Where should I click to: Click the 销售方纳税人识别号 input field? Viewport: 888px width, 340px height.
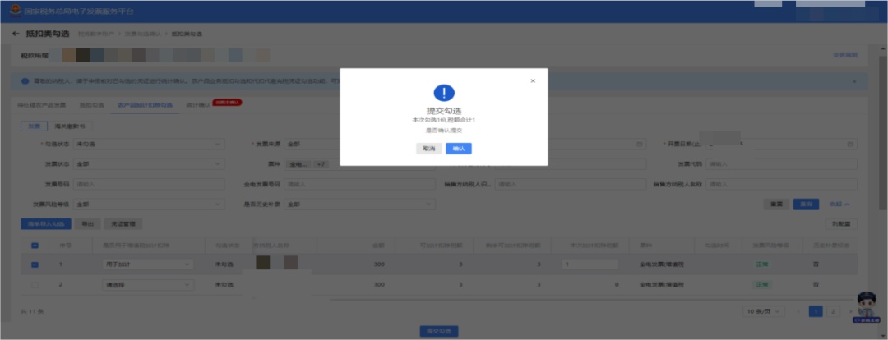[571, 185]
